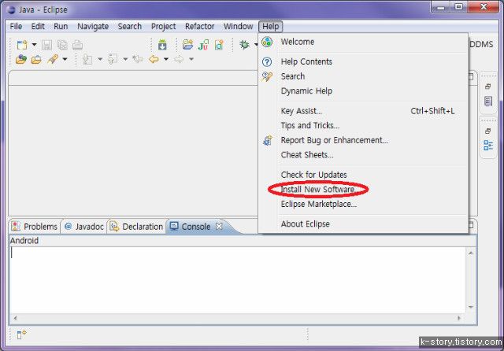The height and width of the screenshot is (351, 504).
Task: Click the status bar show-view icon
Action: [x=21, y=334]
